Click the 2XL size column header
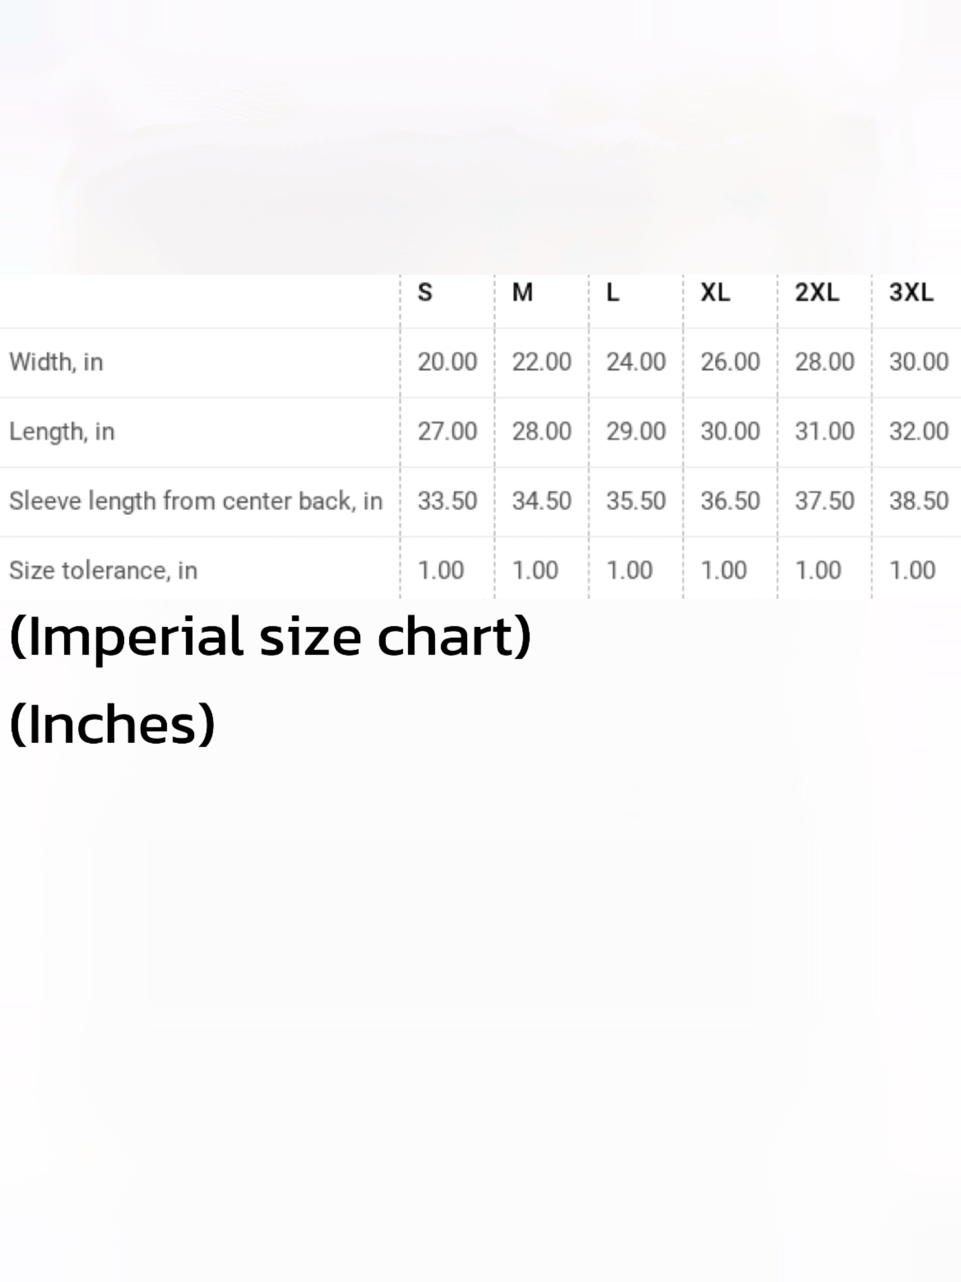The image size is (961, 1282). 816,292
